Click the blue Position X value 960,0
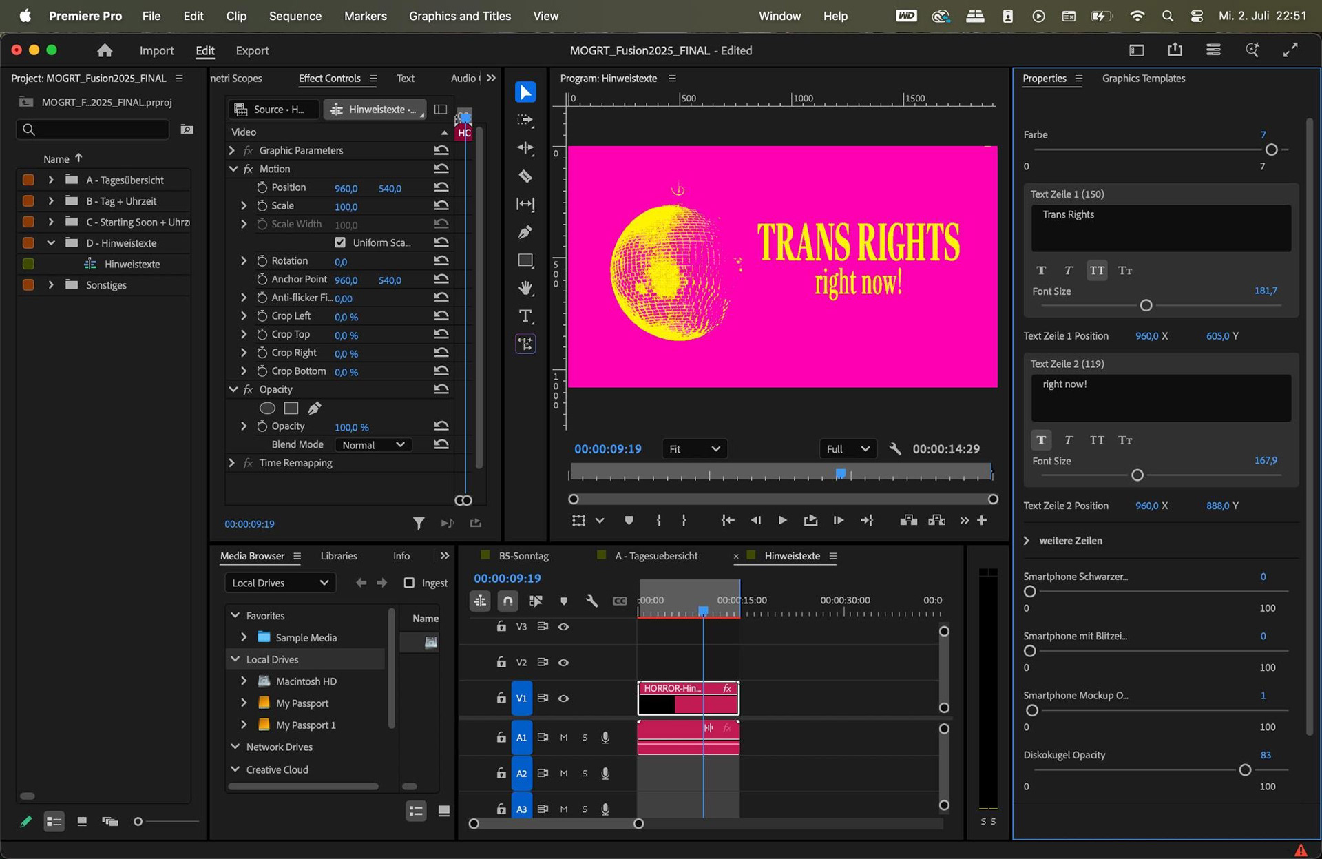 [x=346, y=188]
